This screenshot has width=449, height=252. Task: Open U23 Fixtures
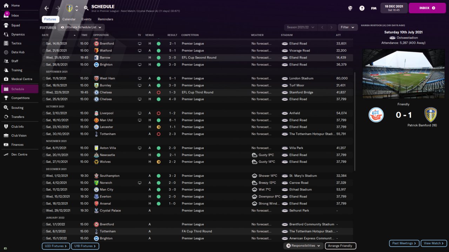(x=56, y=246)
